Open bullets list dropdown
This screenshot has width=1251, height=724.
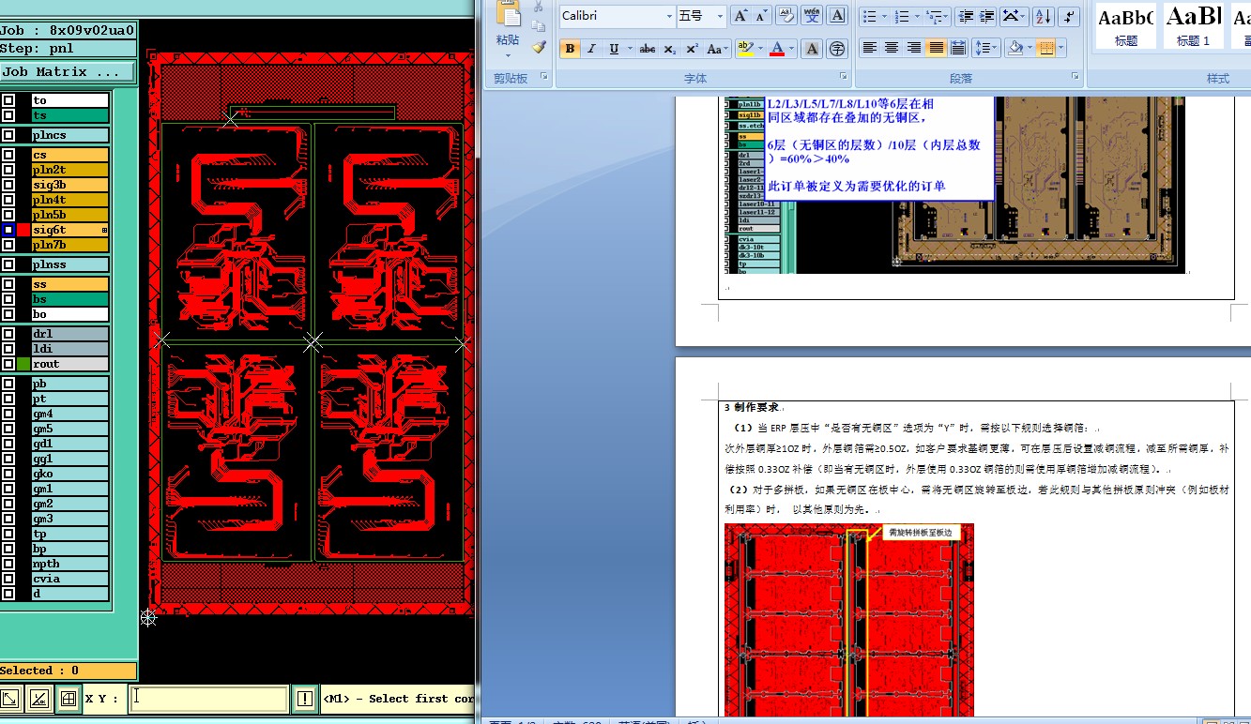(x=885, y=16)
